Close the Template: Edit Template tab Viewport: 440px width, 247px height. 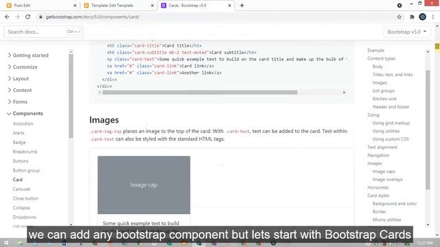[153, 5]
